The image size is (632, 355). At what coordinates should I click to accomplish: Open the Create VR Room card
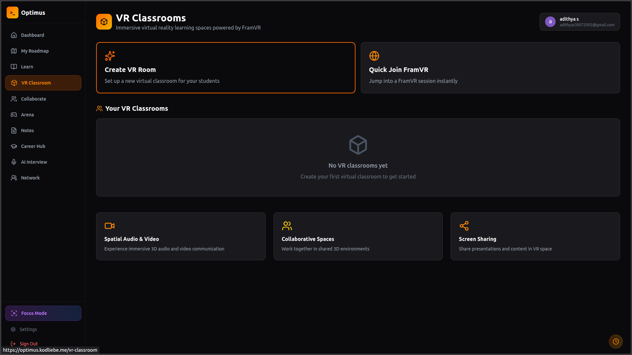[225, 68]
